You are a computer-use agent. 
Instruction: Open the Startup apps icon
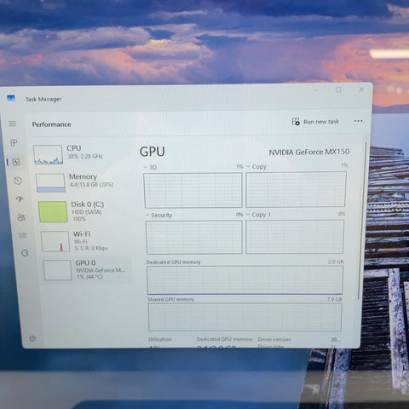[20, 199]
